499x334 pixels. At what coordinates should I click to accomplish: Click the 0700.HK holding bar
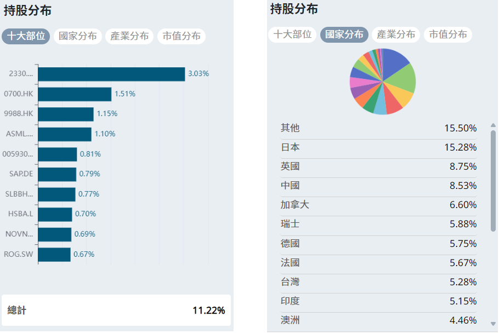click(x=75, y=94)
